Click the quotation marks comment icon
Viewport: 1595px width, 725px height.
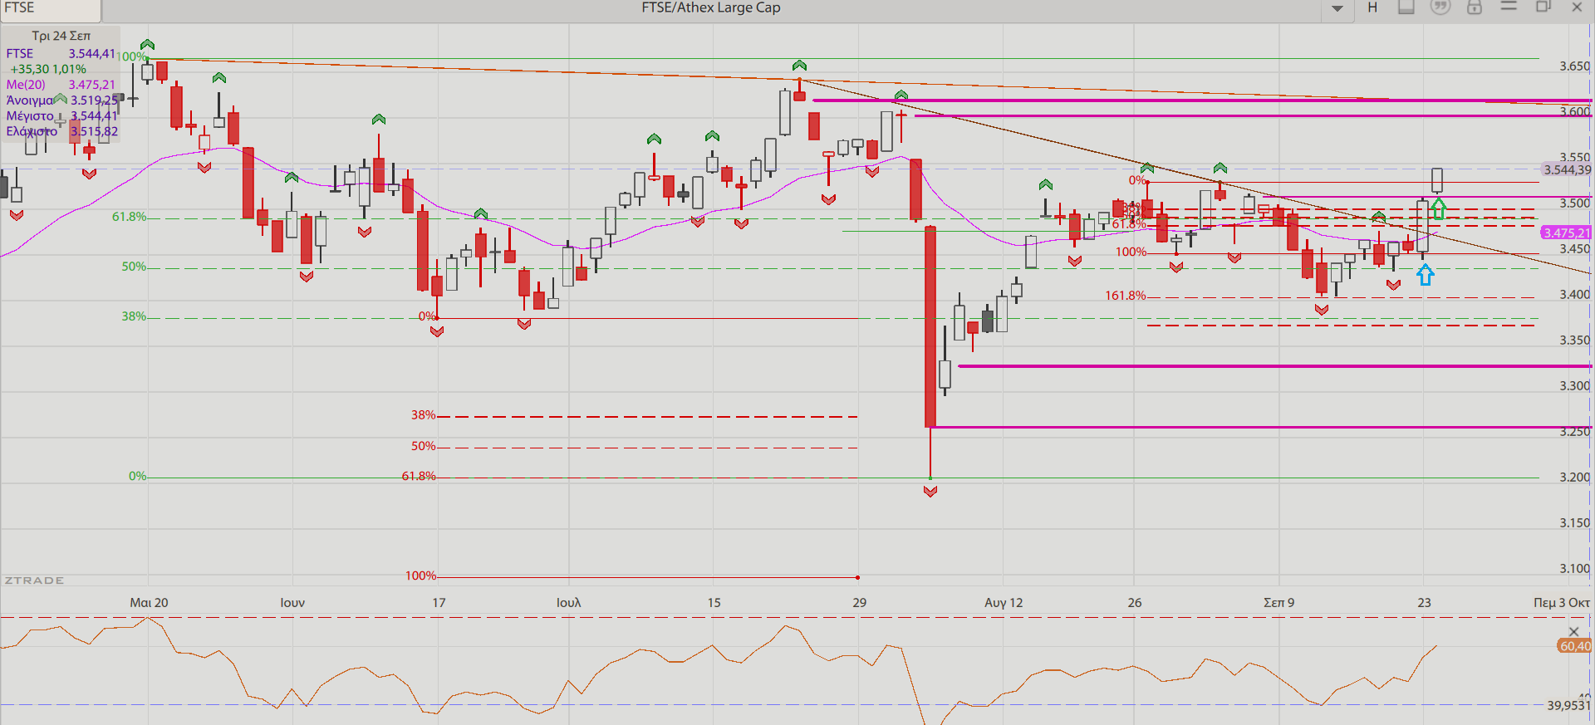click(x=1440, y=7)
